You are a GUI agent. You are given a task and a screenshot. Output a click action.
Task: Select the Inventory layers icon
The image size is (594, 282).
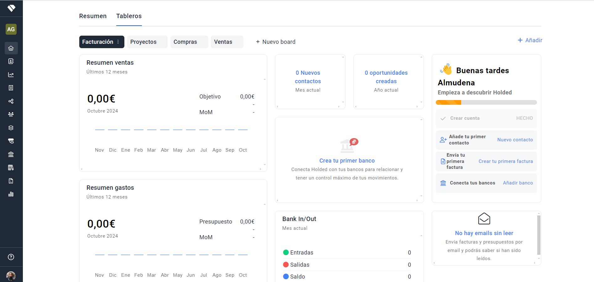11,128
